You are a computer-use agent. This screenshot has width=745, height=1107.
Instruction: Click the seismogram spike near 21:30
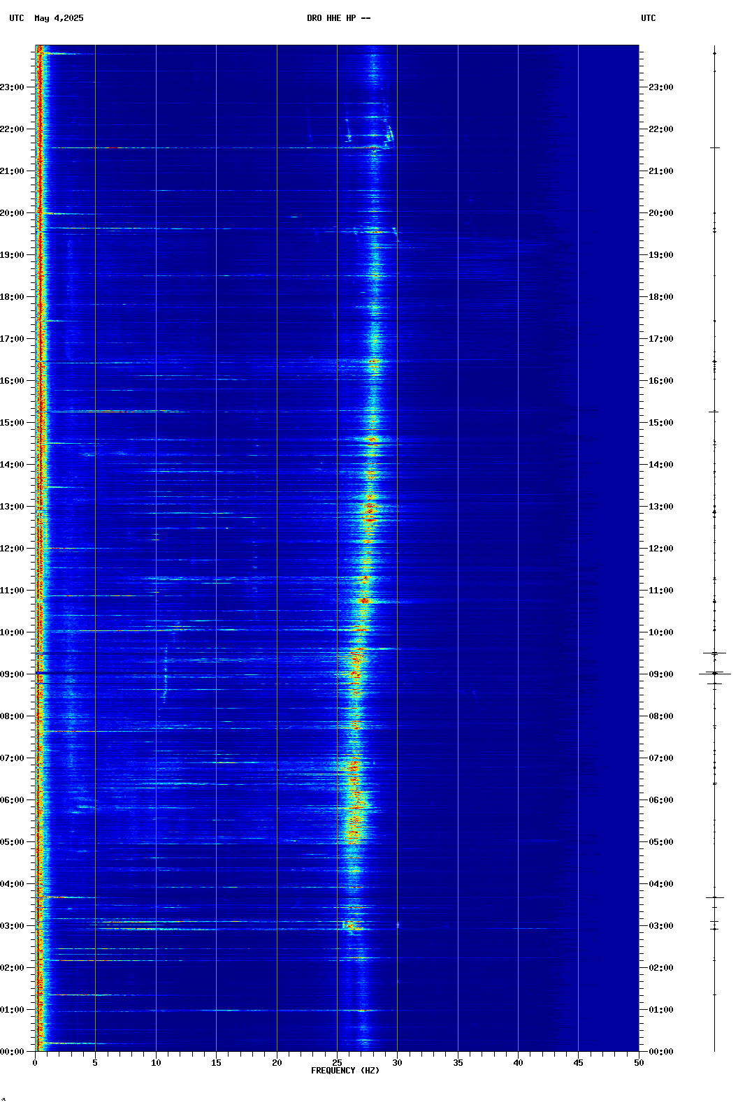point(714,148)
